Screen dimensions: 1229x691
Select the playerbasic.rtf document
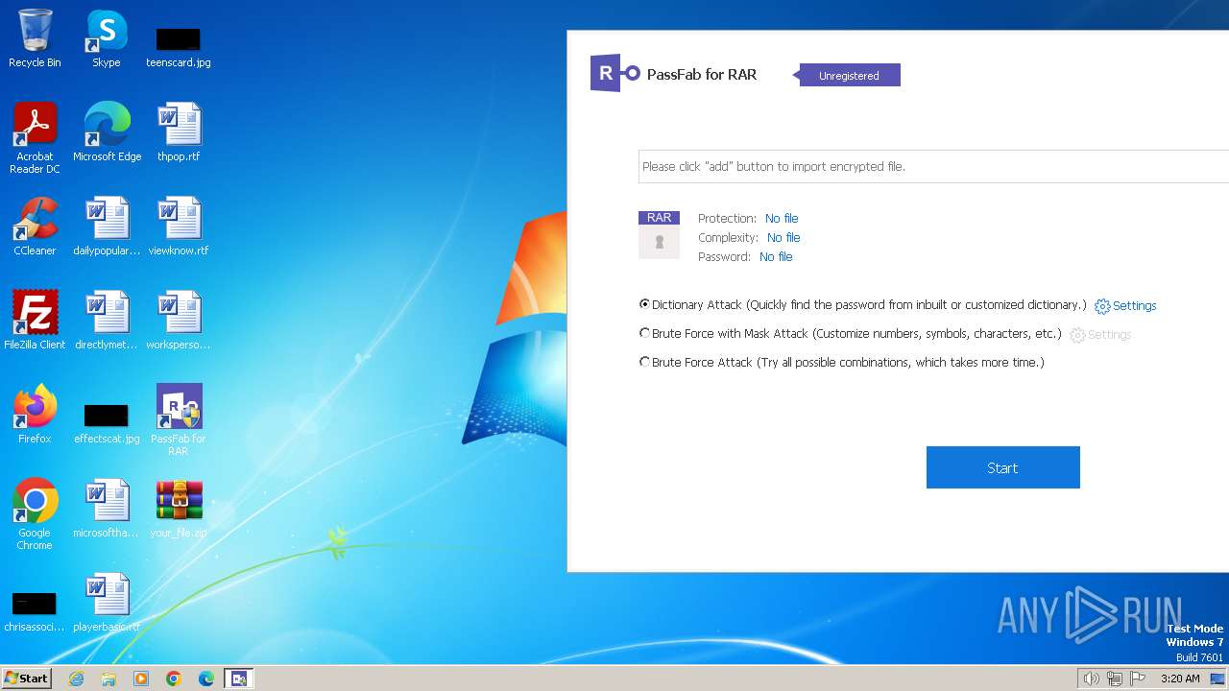pyautogui.click(x=107, y=603)
